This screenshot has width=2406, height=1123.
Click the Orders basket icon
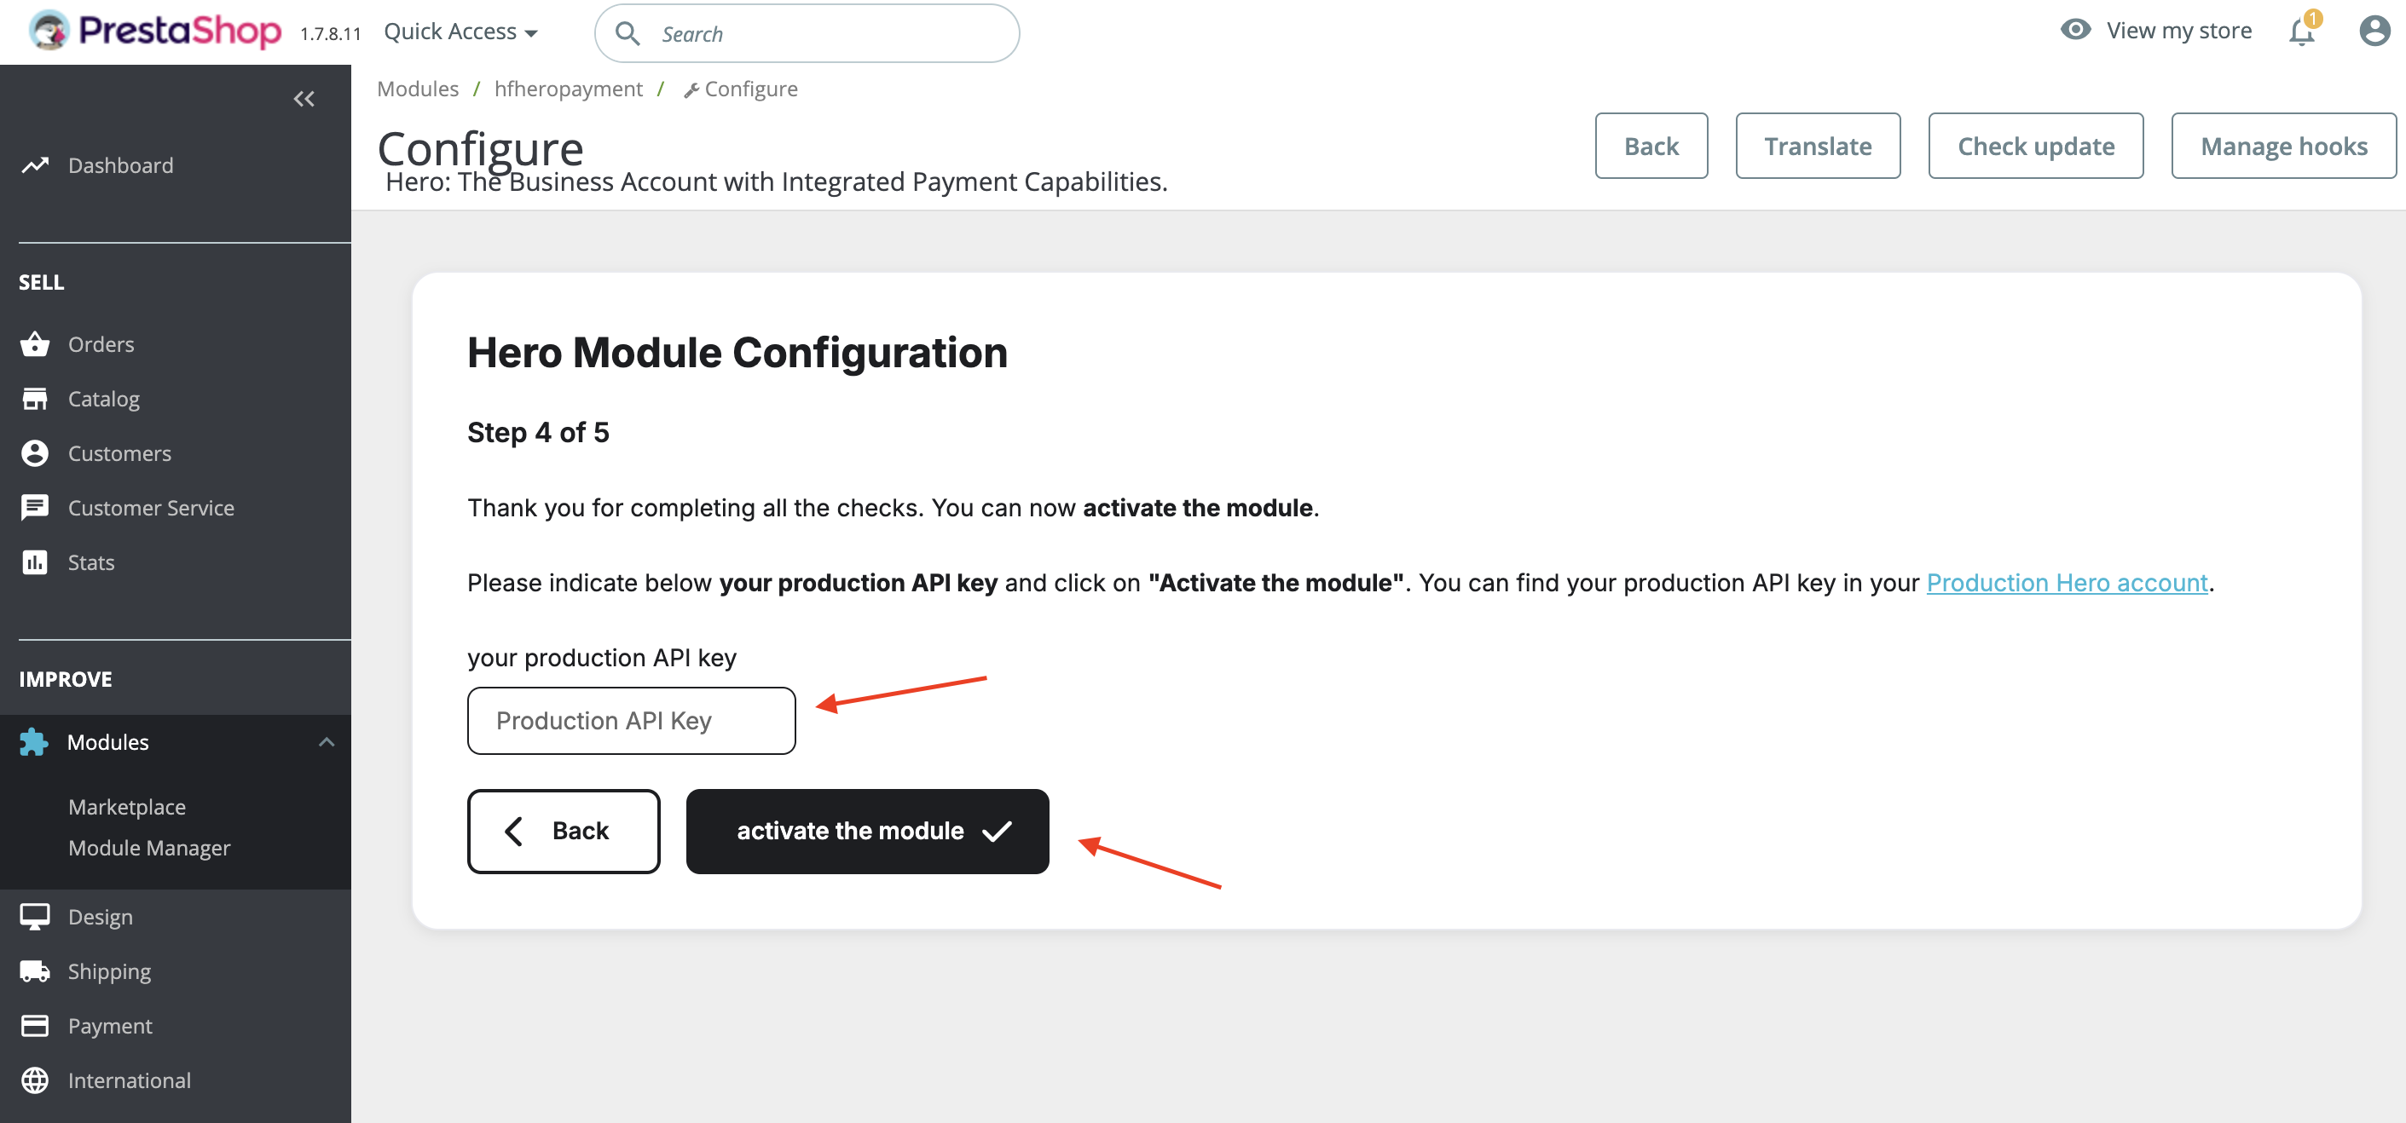tap(35, 344)
